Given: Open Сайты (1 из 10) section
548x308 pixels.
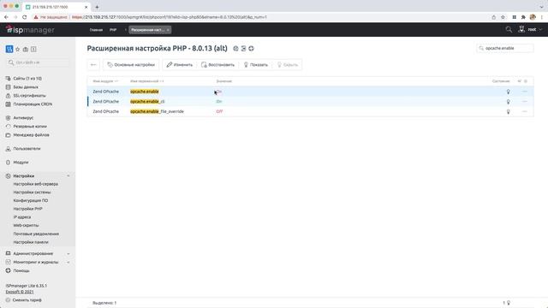Looking at the screenshot, I should tap(27, 79).
